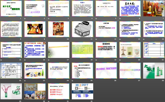Select slide 26 purple sentence thumbnail
The width and height of the screenshot is (165, 102).
click(106, 71)
